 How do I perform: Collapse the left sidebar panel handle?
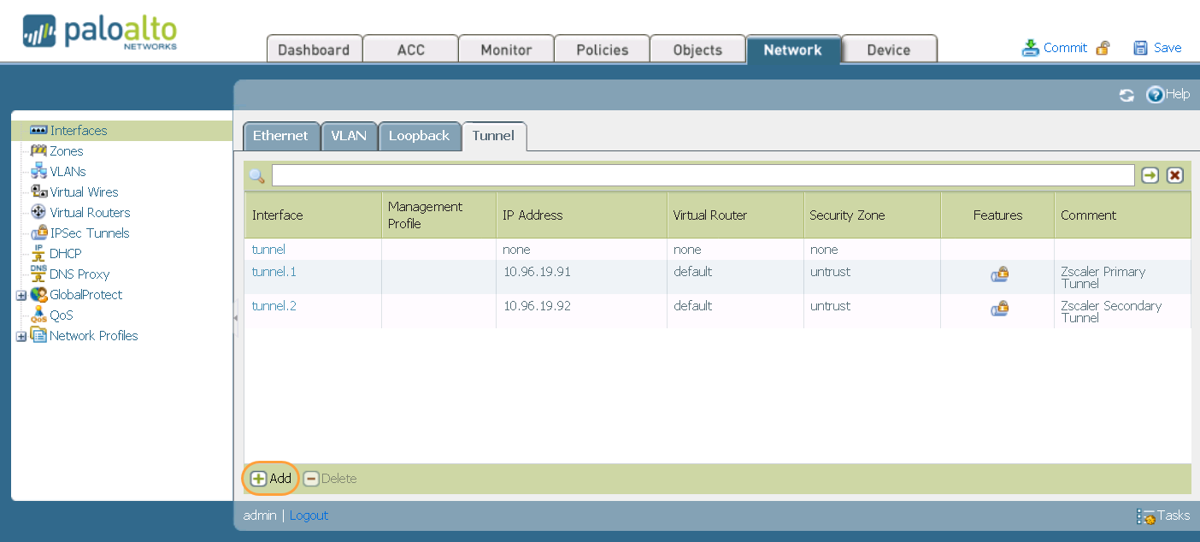pos(236,318)
